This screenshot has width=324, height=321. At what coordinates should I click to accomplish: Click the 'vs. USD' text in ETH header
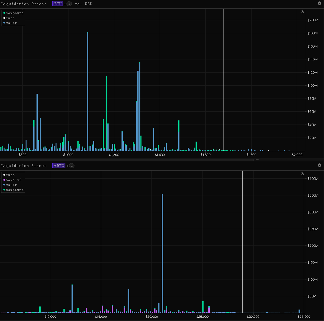[x=83, y=4]
